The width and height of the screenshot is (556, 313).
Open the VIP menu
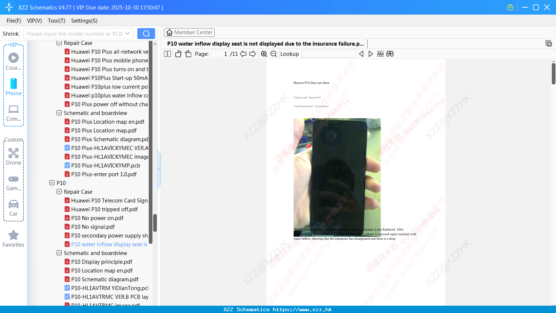pyautogui.click(x=34, y=20)
